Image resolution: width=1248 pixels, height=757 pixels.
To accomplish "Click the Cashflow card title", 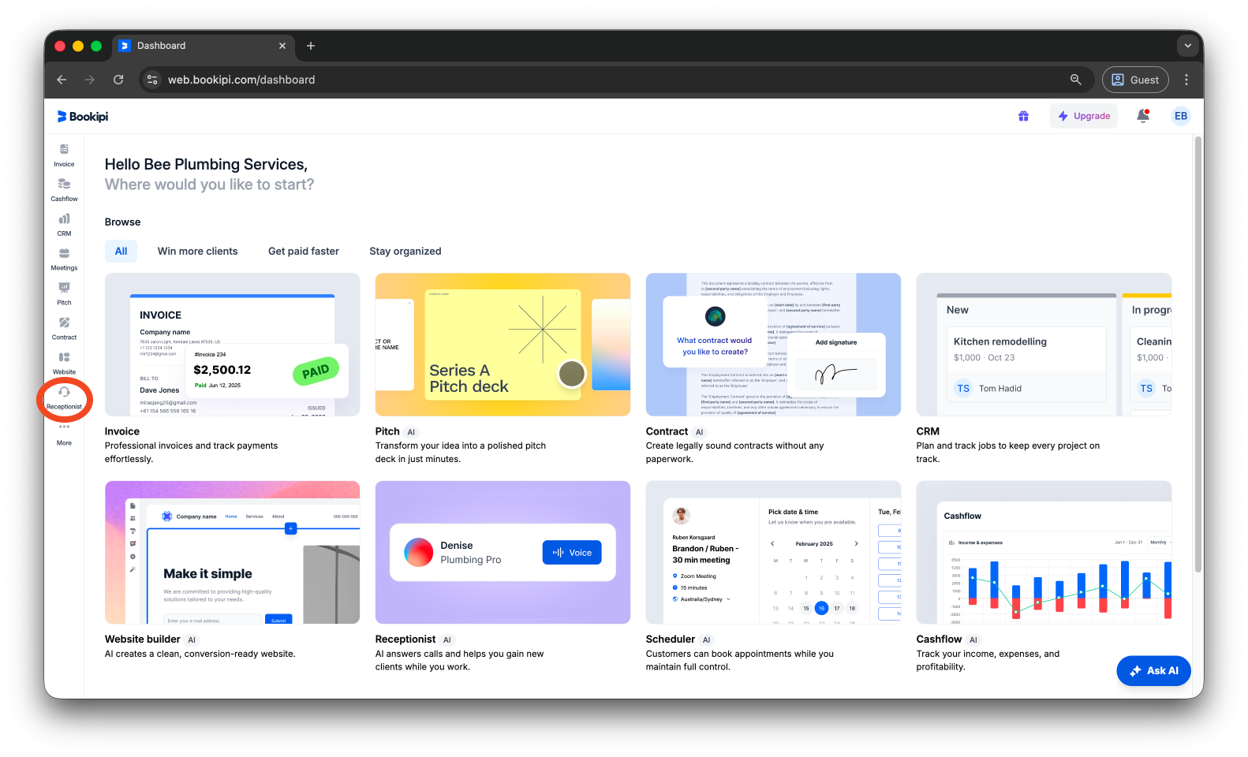I will click(939, 640).
